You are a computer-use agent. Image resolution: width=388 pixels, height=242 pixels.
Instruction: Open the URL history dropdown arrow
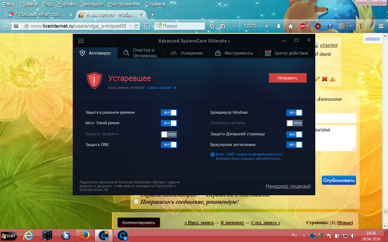(x=130, y=26)
